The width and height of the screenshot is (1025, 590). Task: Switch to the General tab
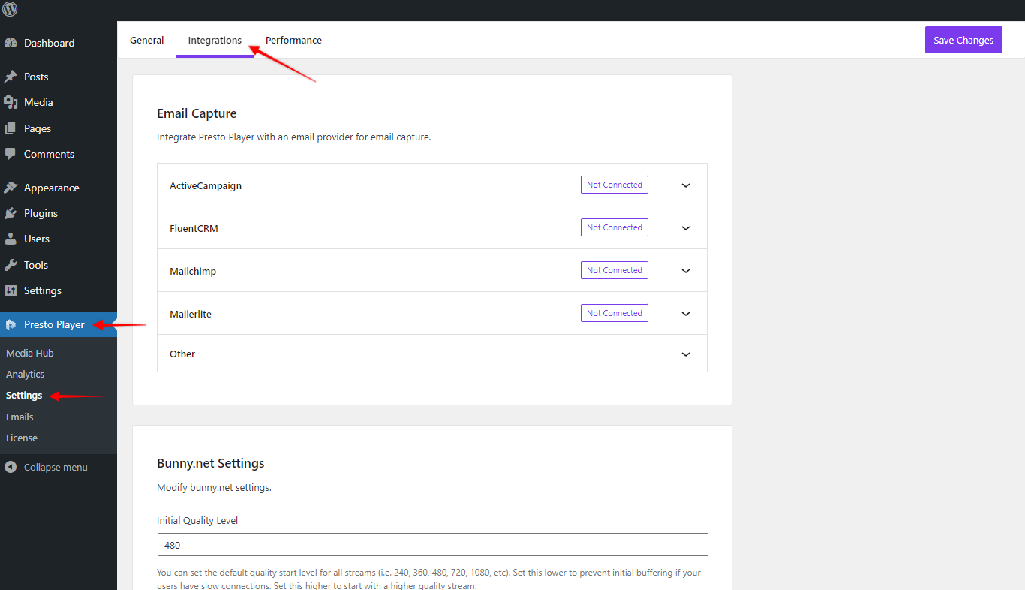coord(146,41)
